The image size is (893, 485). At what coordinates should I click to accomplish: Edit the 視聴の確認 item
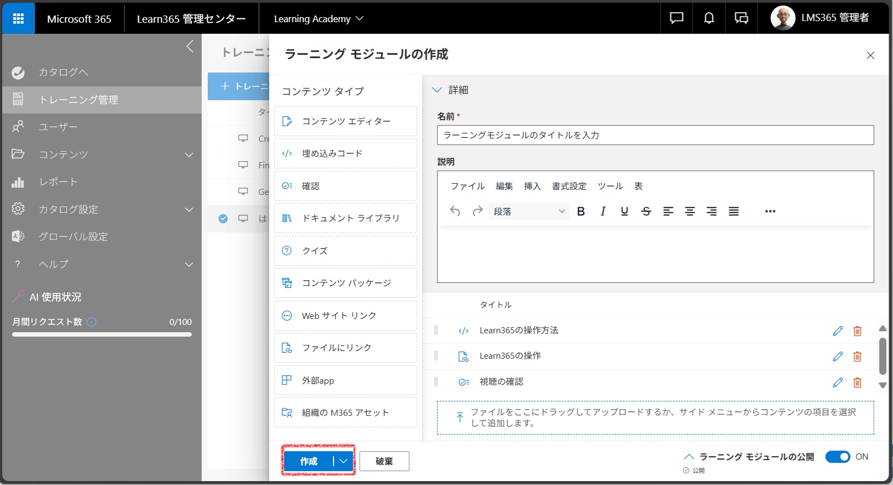838,382
